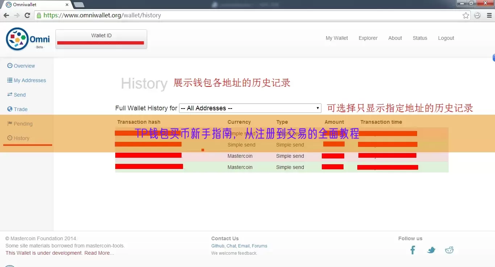
Task: Close the Omniwallet tab
Action: tap(67, 5)
